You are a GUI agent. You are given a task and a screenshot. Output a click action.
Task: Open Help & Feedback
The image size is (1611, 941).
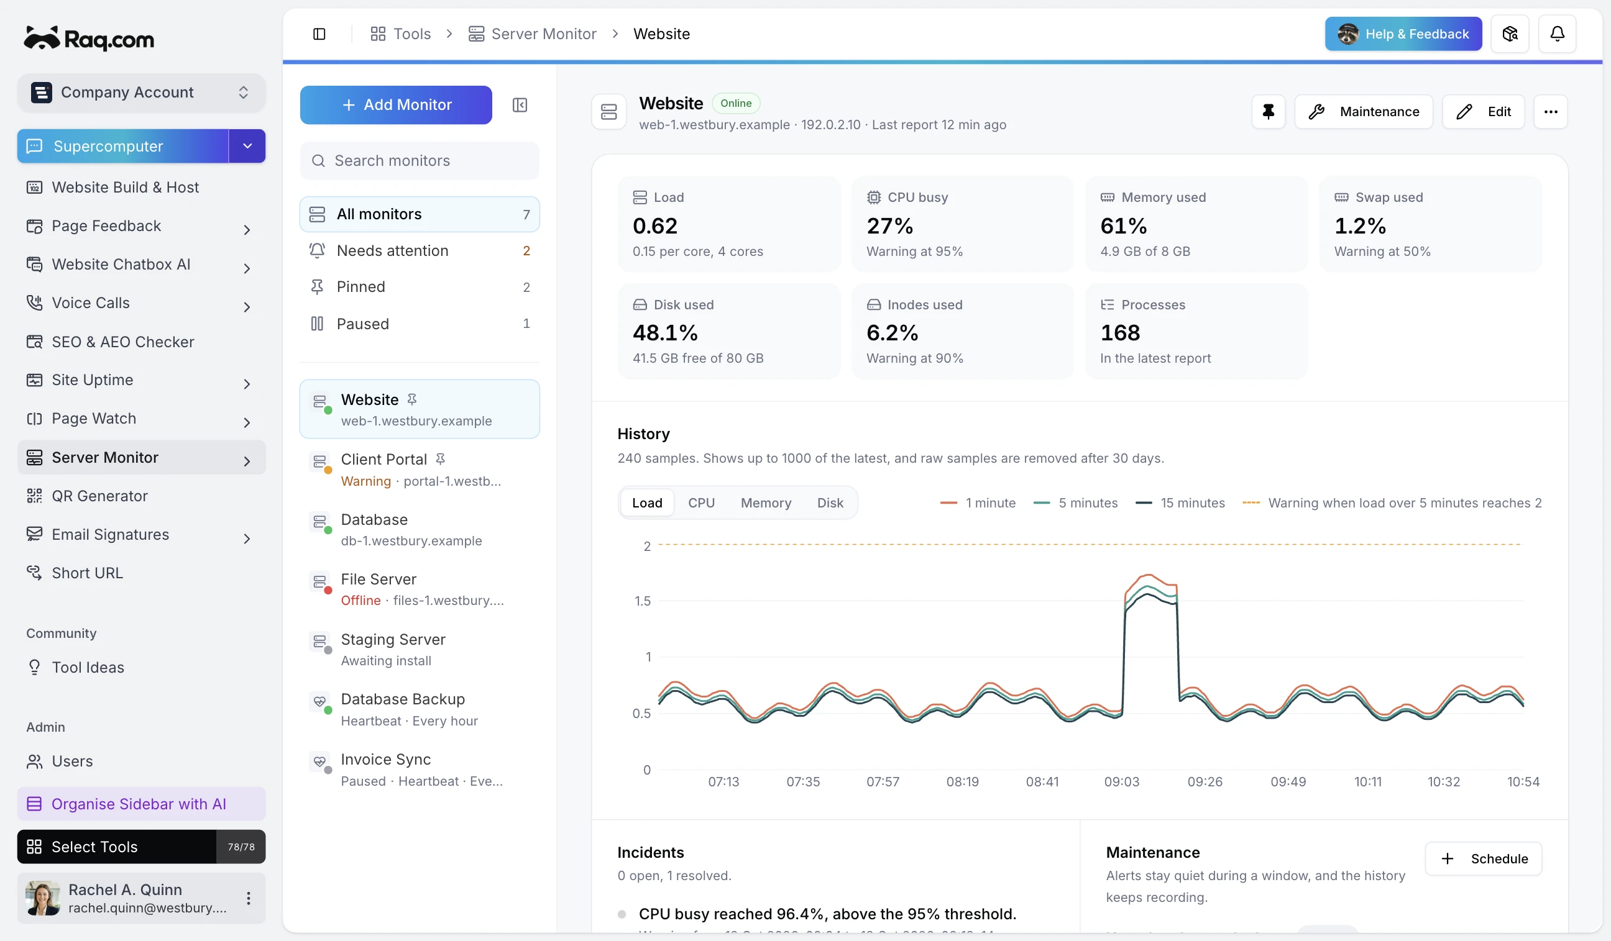click(1403, 34)
